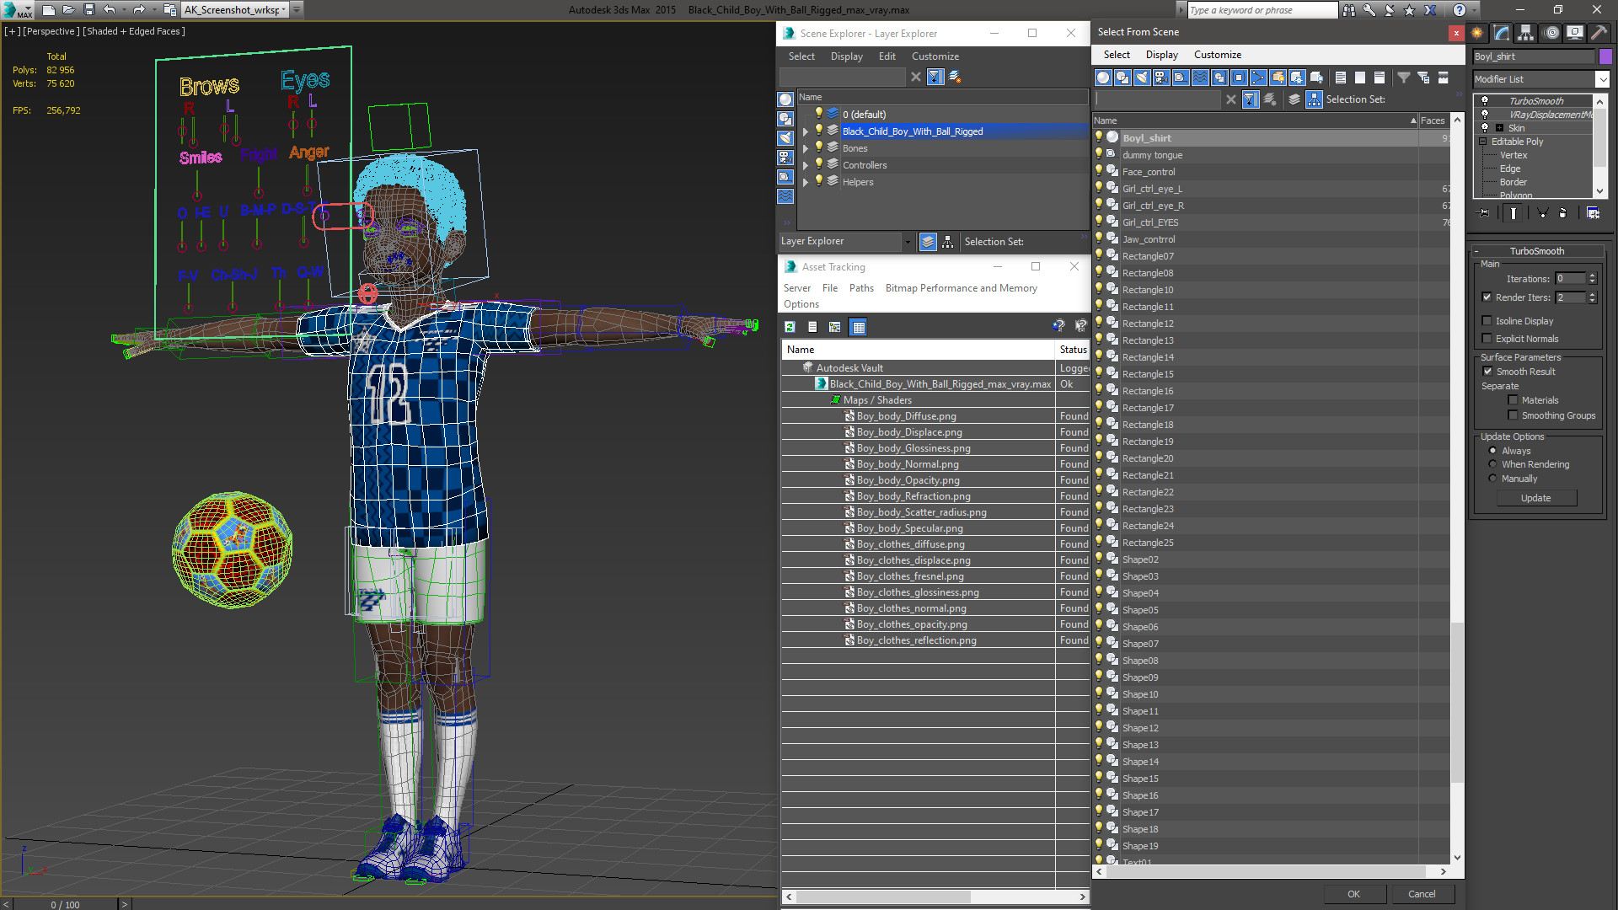Click the New Scene icon
The height and width of the screenshot is (910, 1618).
(x=49, y=10)
